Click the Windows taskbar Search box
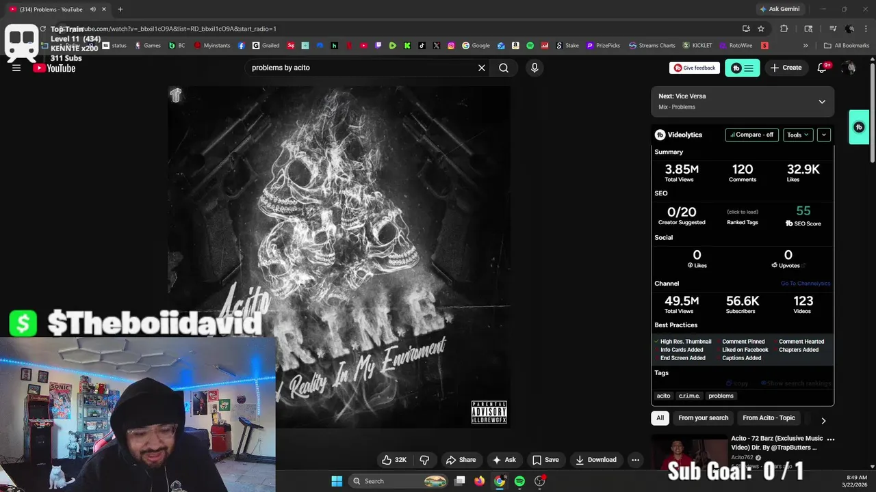This screenshot has height=492, width=876. click(x=399, y=481)
